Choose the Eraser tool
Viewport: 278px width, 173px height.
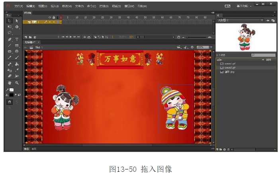coord(10,76)
